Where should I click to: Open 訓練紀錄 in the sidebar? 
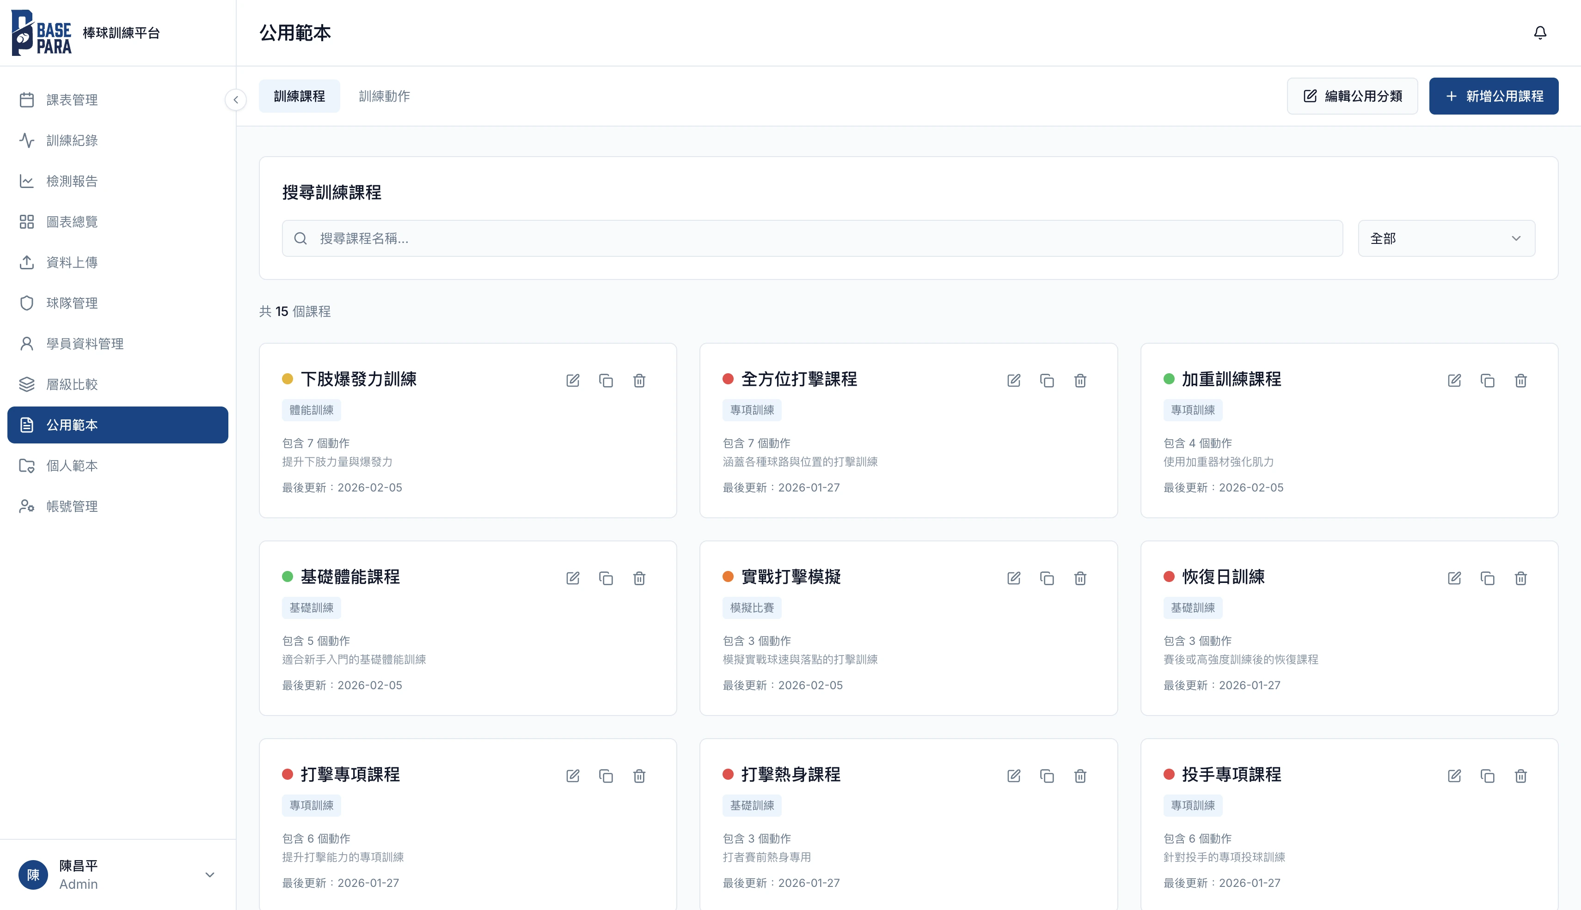(x=117, y=140)
